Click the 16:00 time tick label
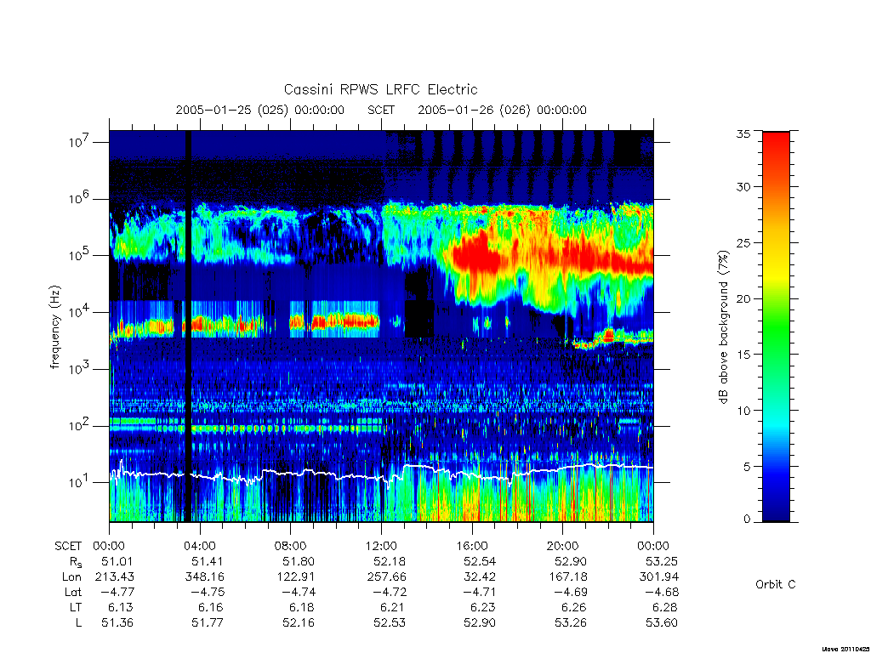Screen dimensions: 871x653 (x=471, y=546)
